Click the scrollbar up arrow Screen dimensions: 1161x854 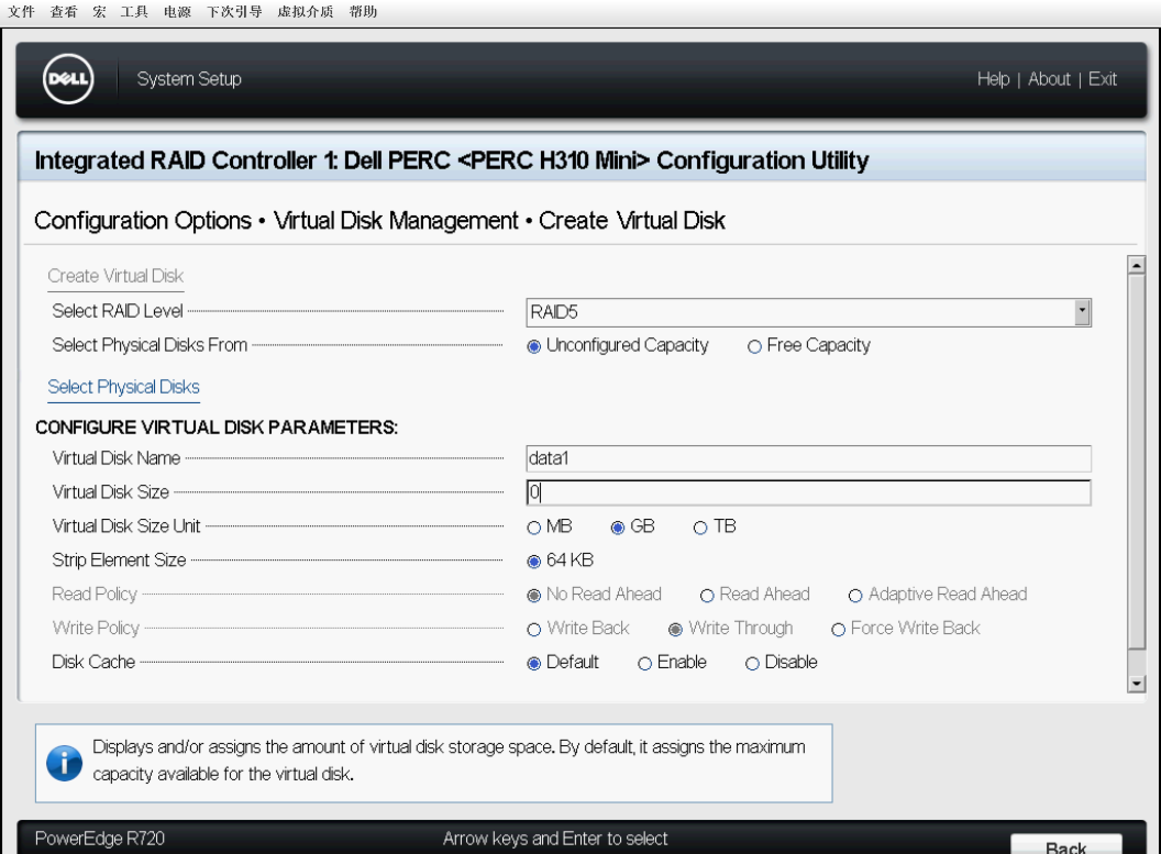click(1136, 265)
